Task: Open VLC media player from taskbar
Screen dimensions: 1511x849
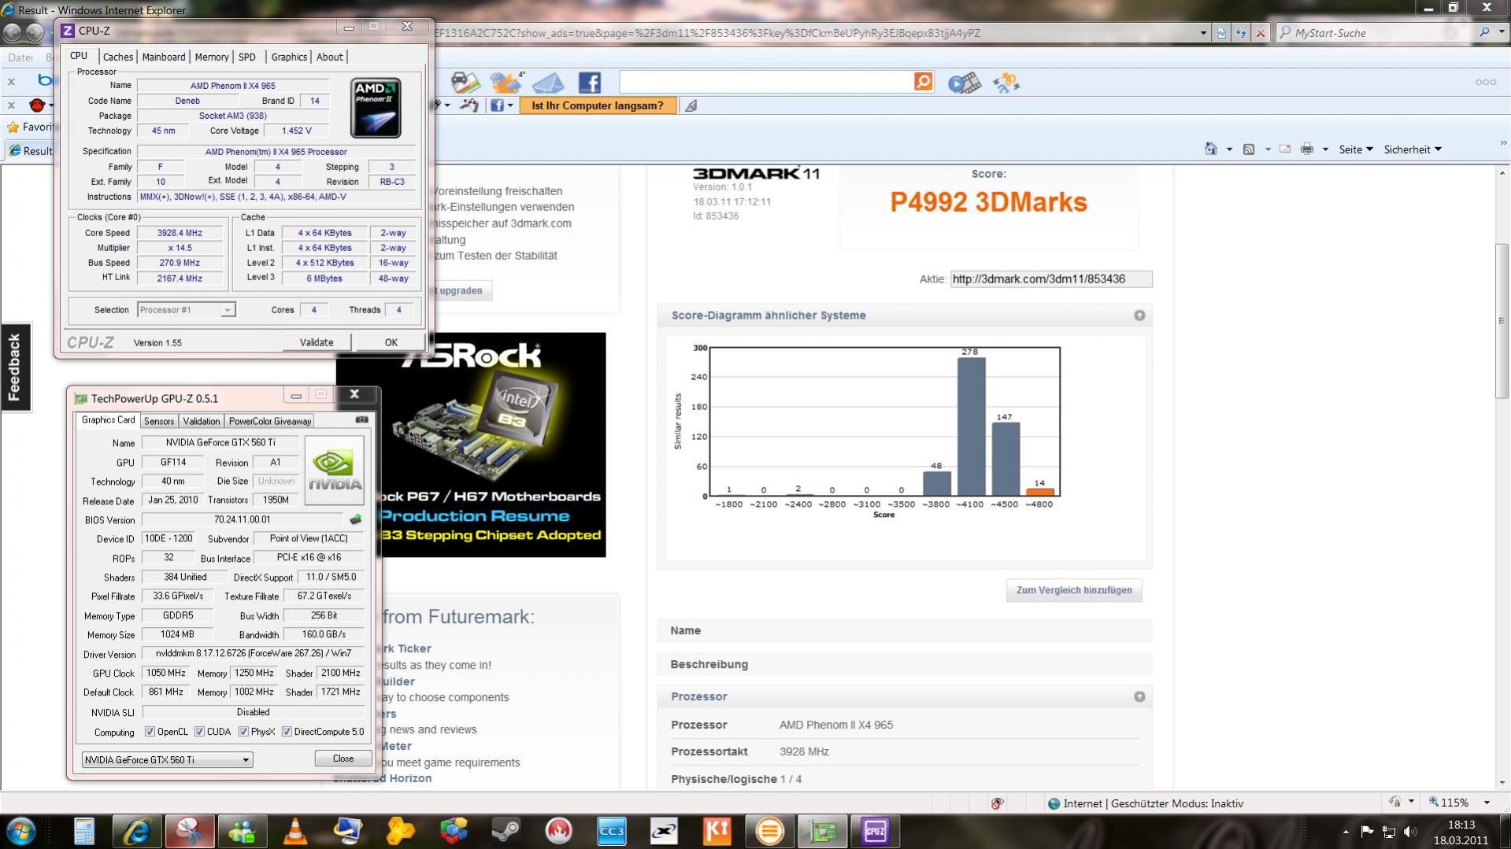Action: [295, 831]
